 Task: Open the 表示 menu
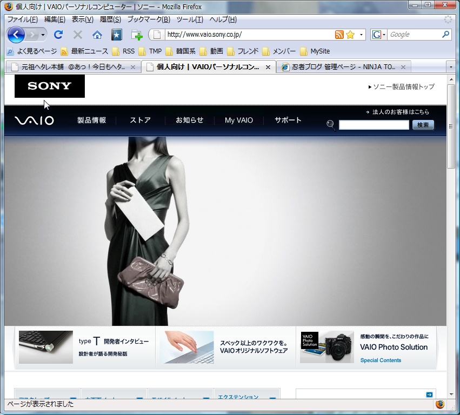pos(83,19)
